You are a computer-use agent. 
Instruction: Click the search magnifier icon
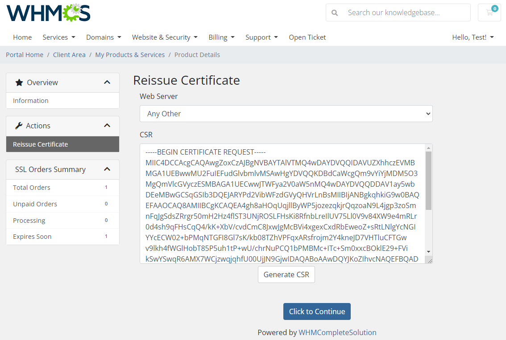335,12
